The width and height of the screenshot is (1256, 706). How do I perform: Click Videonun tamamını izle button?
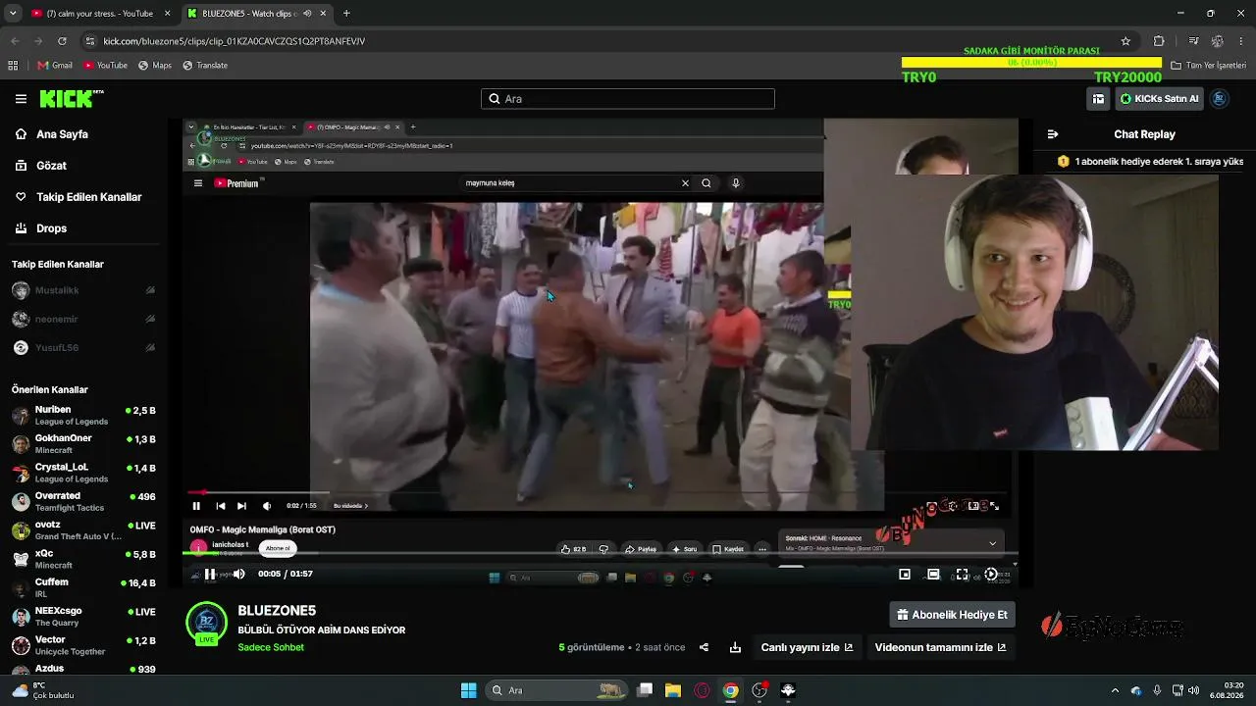pos(940,647)
